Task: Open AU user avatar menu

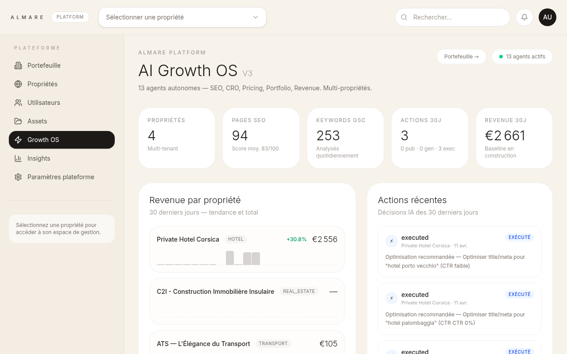Action: 548,17
